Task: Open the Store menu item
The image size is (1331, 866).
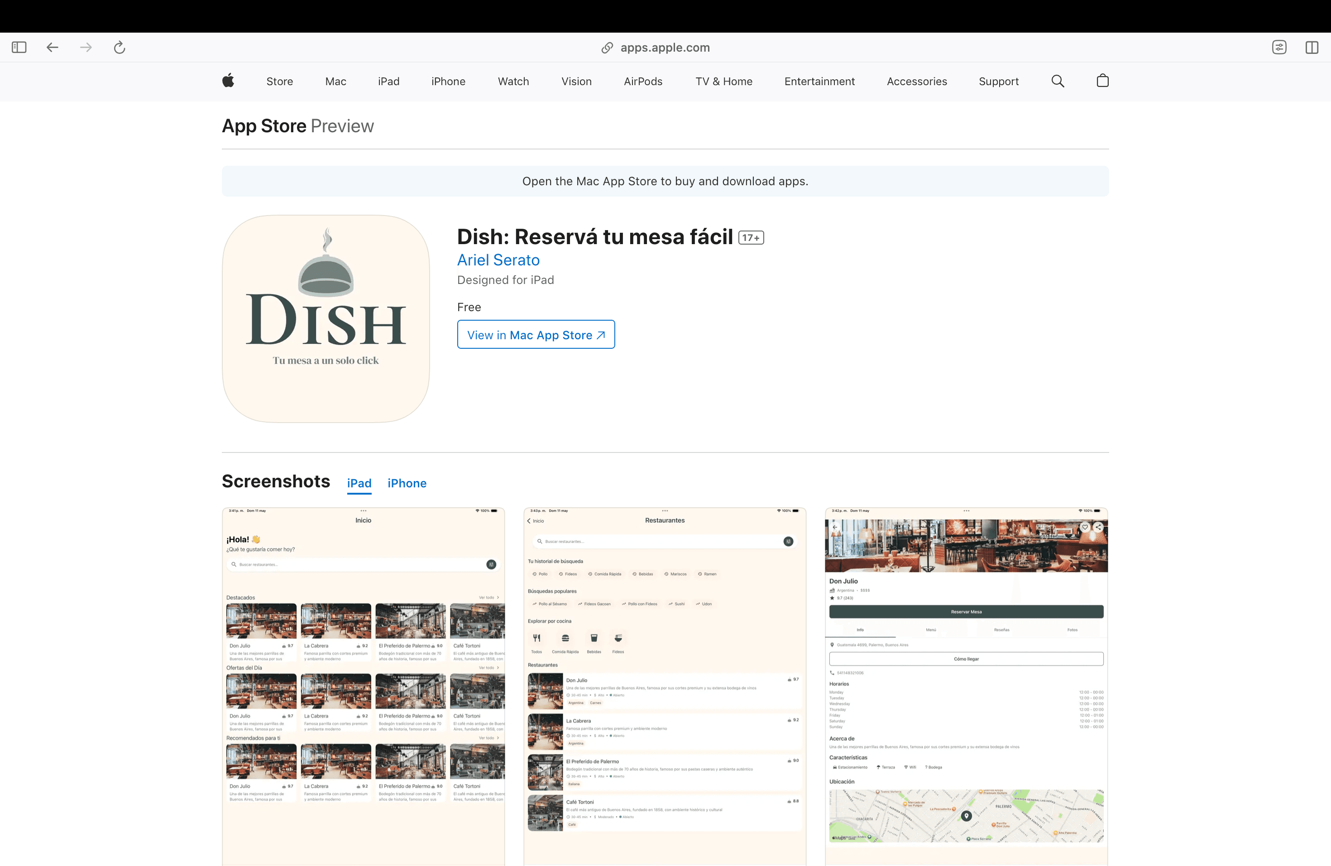Action: pyautogui.click(x=280, y=82)
